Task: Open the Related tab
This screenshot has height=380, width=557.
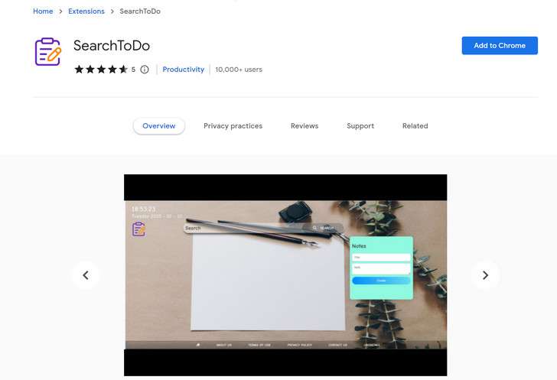Action: coord(415,126)
